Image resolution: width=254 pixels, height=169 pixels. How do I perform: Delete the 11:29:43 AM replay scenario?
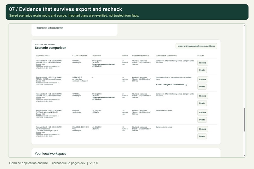coord(202,70)
